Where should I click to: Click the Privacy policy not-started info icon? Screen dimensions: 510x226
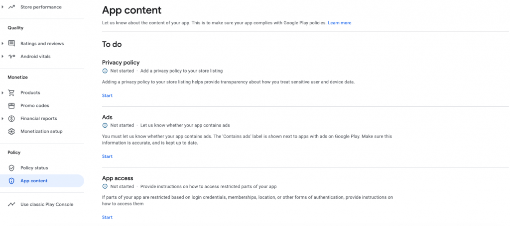105,71
